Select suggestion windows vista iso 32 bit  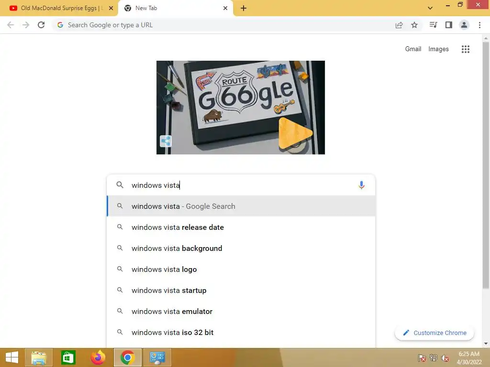pyautogui.click(x=241, y=333)
